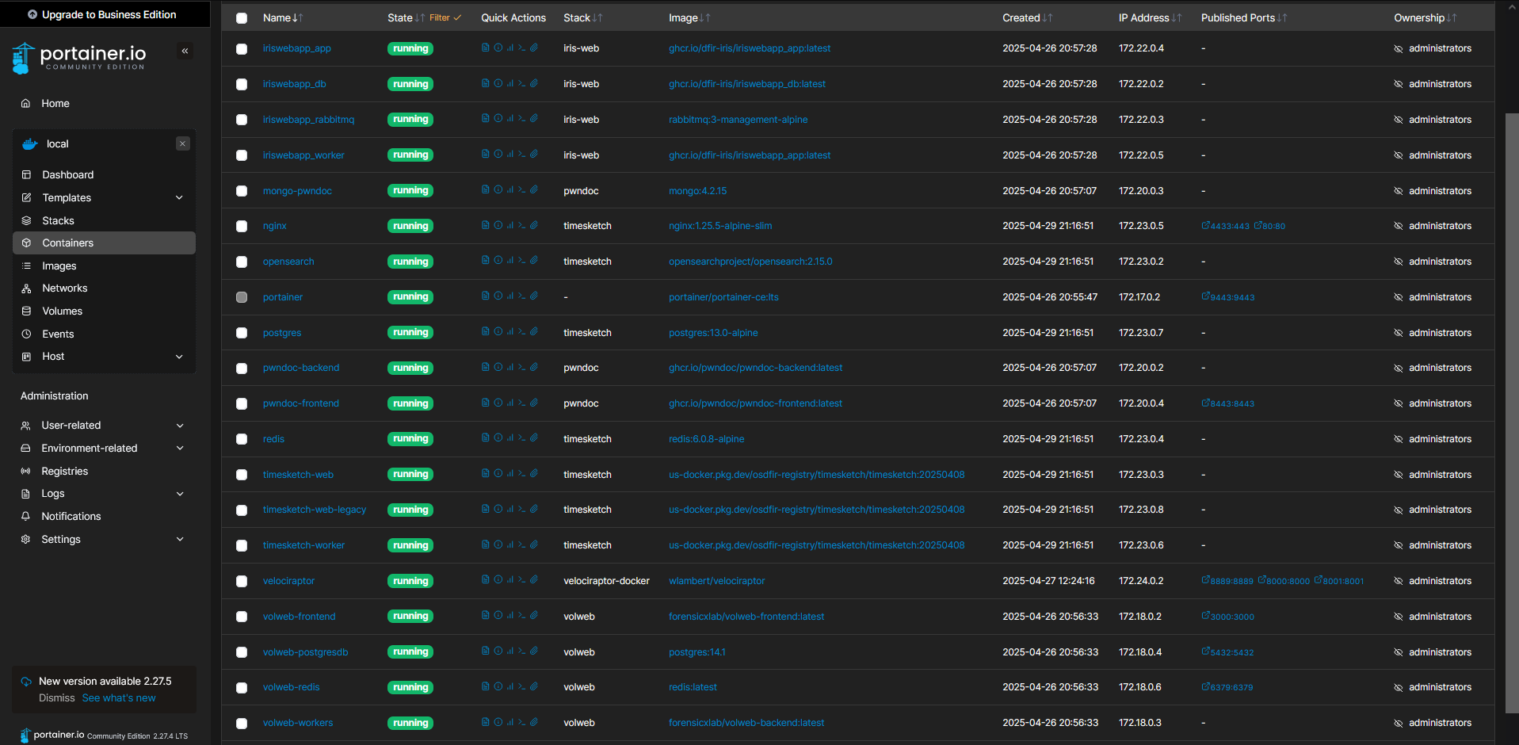Dismiss the new version notice
The height and width of the screenshot is (745, 1519).
57,698
